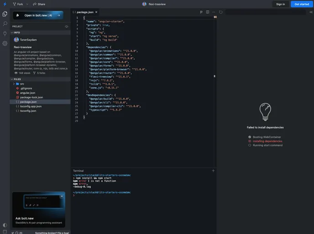Click the Get started button

coord(302,4)
